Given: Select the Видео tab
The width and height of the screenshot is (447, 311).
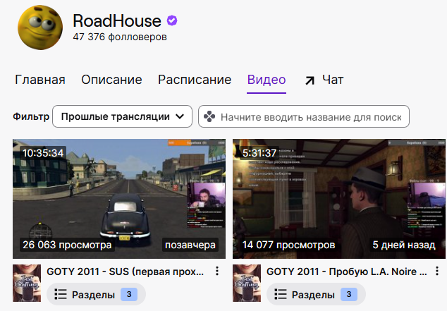Looking at the screenshot, I should [267, 80].
